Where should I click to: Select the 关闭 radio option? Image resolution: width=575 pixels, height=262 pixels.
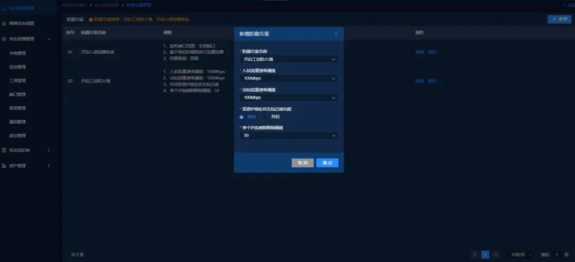pos(242,117)
